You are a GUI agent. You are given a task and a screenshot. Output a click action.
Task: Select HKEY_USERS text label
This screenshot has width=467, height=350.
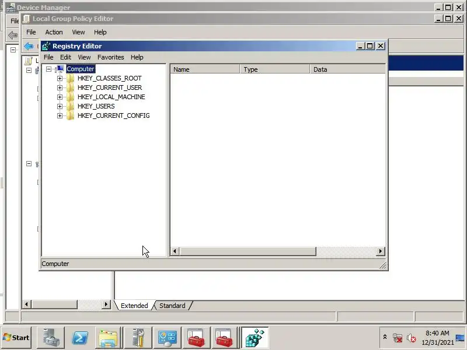click(x=96, y=106)
